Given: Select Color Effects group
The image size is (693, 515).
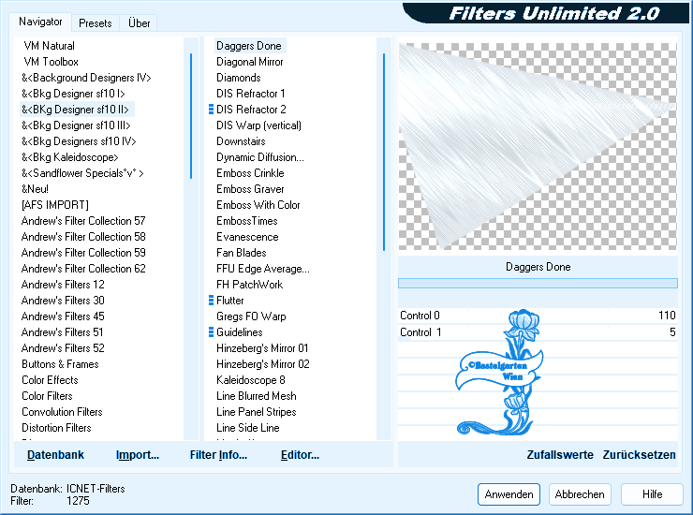Looking at the screenshot, I should point(50,380).
